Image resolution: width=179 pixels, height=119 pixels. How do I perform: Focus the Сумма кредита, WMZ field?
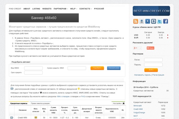pos(77,68)
